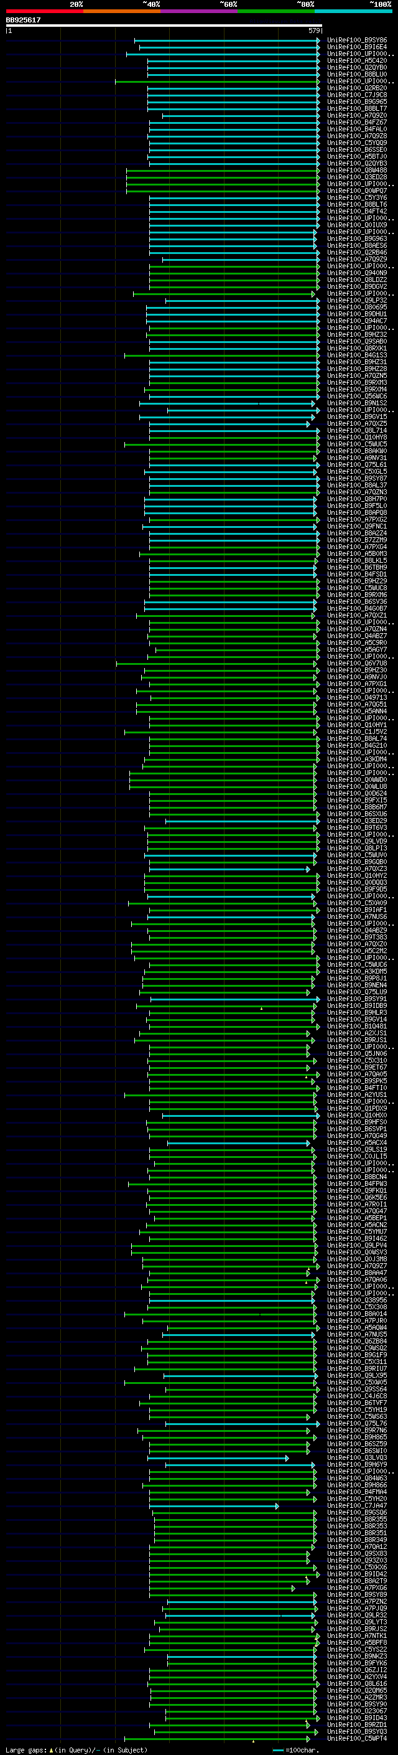Select hit label UniRef100_A9NV31
The height and width of the screenshot is (1755, 398).
click(x=356, y=458)
